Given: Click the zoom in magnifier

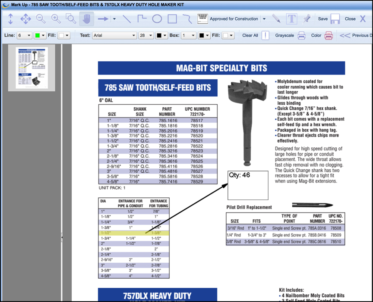Looking at the screenshot, I should (x=56, y=19).
